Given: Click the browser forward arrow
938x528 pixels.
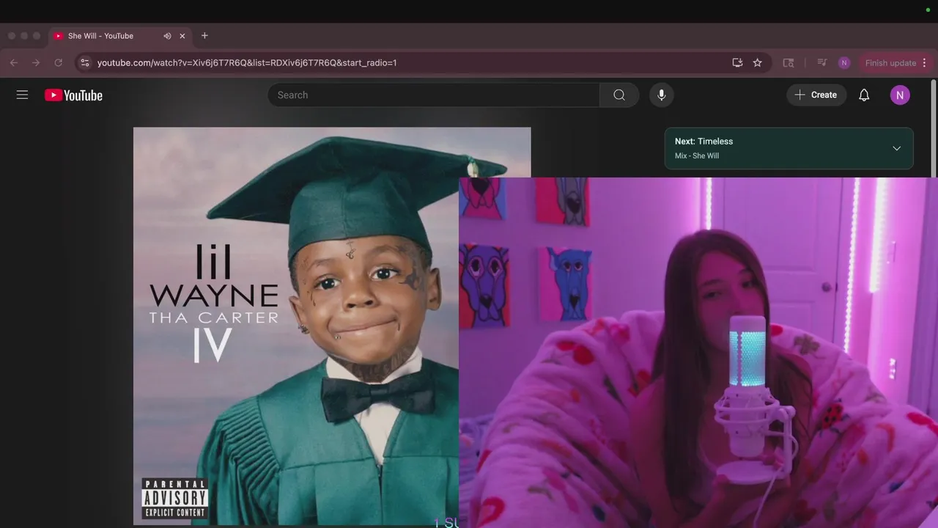Looking at the screenshot, I should (36, 63).
